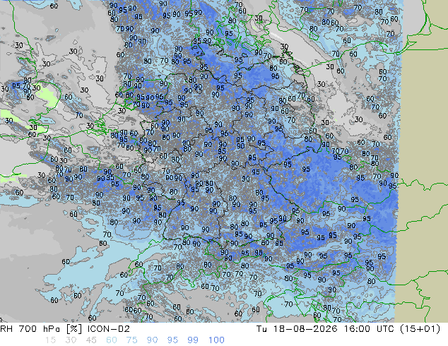This screenshot has height=346, width=448.
Task: Click the 95 value in the bottom legend
Action: click(172, 340)
